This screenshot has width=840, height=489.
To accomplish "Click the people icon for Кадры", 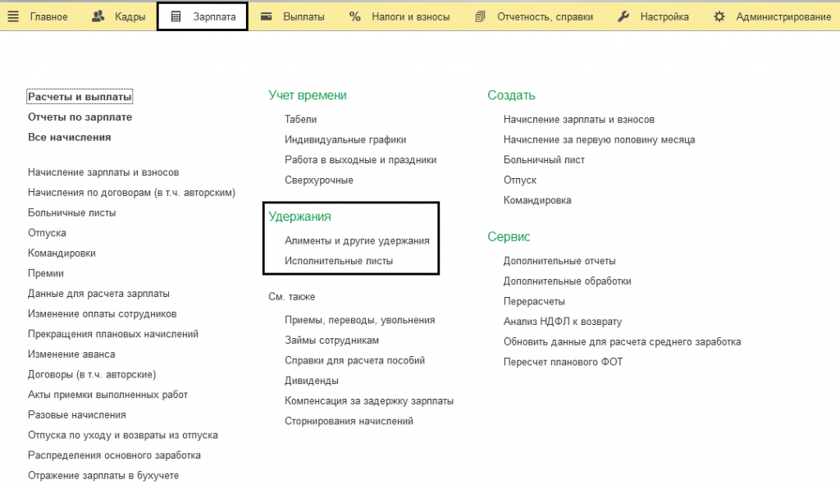I will click(98, 16).
